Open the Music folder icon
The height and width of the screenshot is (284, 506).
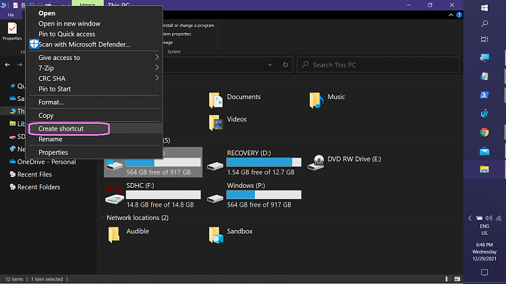(x=316, y=100)
